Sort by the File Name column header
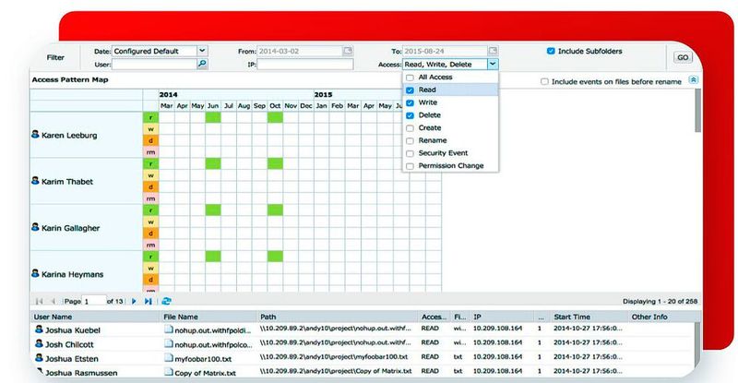The height and width of the screenshot is (383, 738). pyautogui.click(x=182, y=316)
